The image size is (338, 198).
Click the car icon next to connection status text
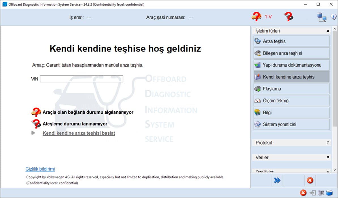coord(36,112)
